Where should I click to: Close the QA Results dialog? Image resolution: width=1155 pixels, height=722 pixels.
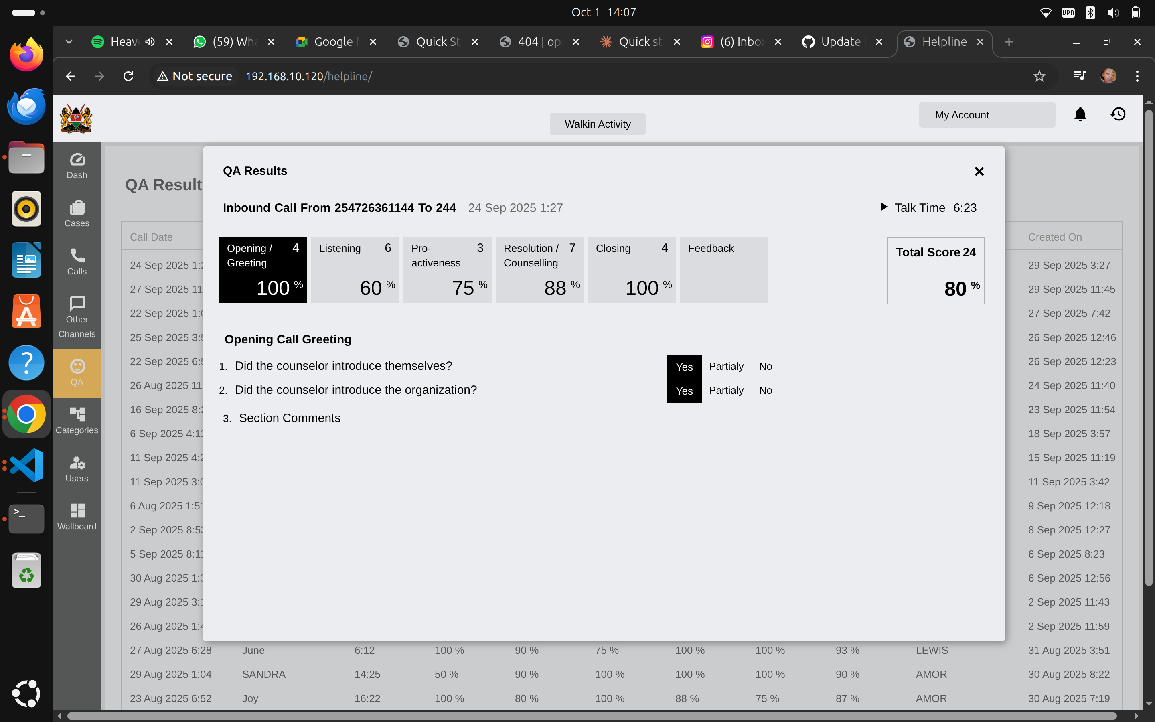[x=979, y=171]
